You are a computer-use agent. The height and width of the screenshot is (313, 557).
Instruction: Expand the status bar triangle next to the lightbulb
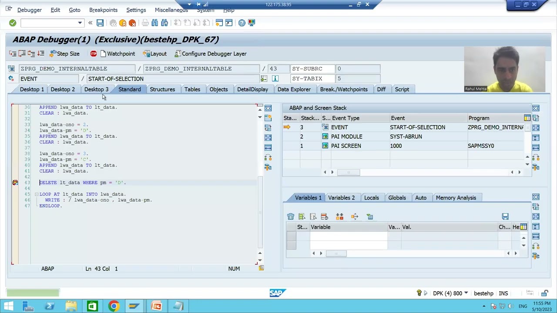(426, 293)
